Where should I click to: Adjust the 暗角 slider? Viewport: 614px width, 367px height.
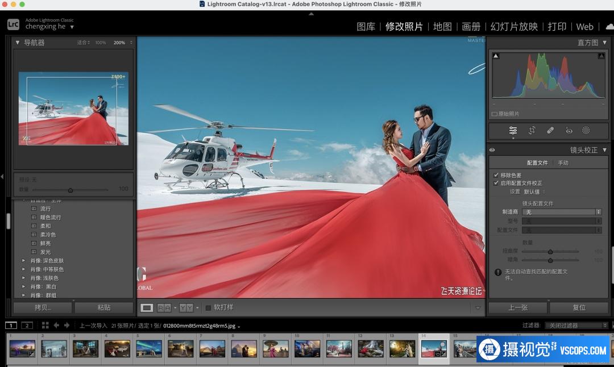pos(550,260)
